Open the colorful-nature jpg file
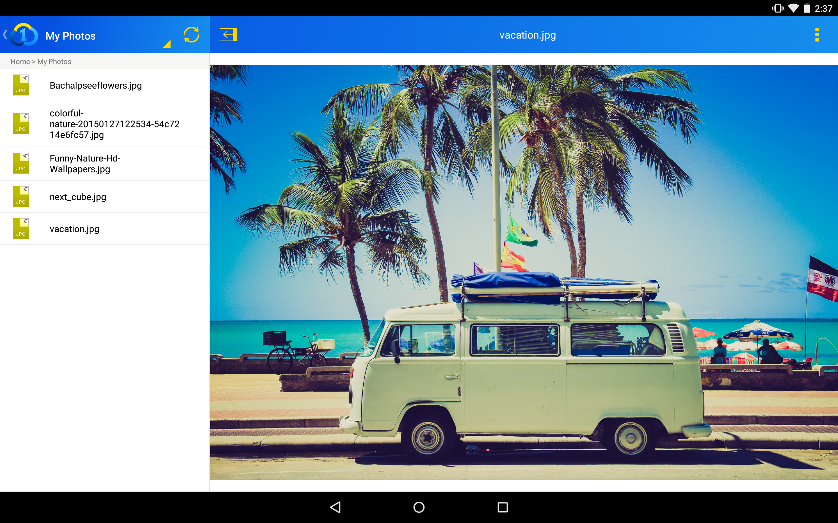Screen dimensions: 838x523 click(114, 124)
